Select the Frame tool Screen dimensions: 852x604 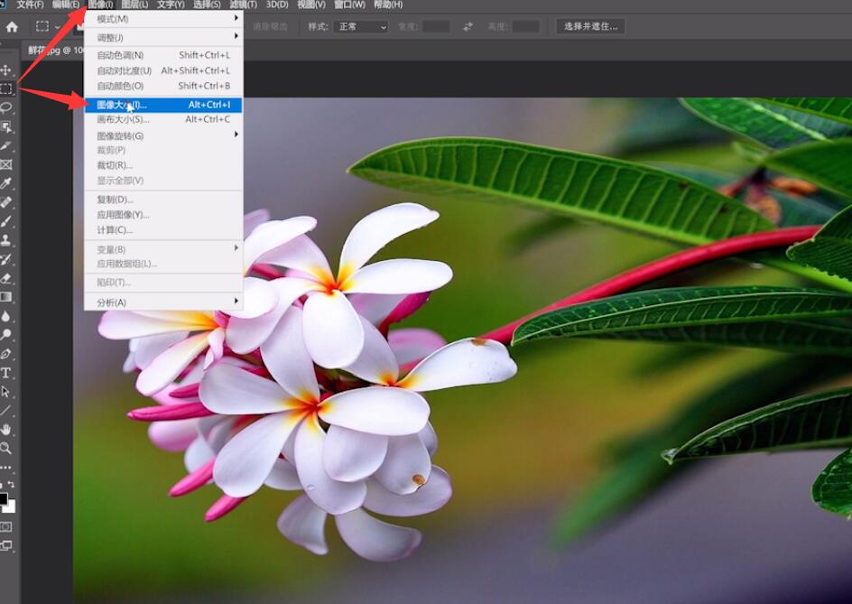point(6,164)
